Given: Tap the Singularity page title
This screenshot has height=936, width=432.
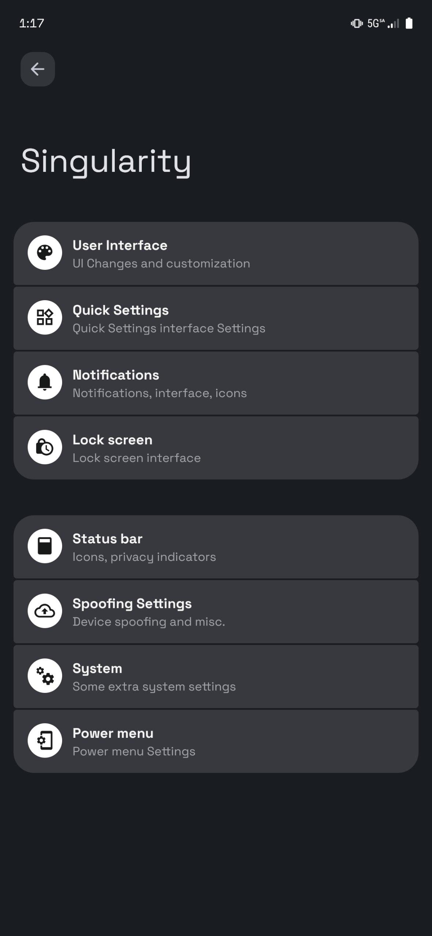Looking at the screenshot, I should 106,161.
